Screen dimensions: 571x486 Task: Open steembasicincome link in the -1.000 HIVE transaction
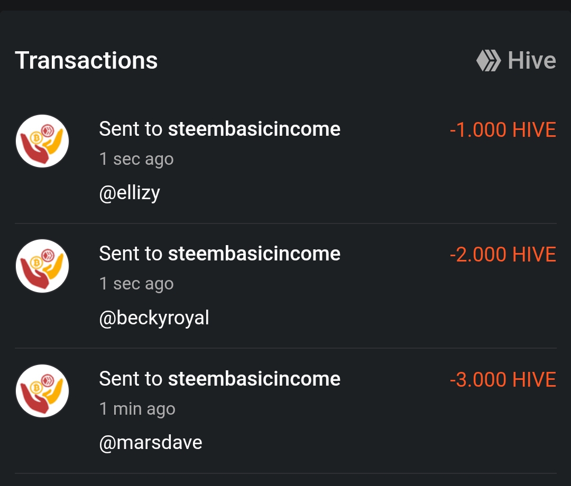click(x=254, y=129)
